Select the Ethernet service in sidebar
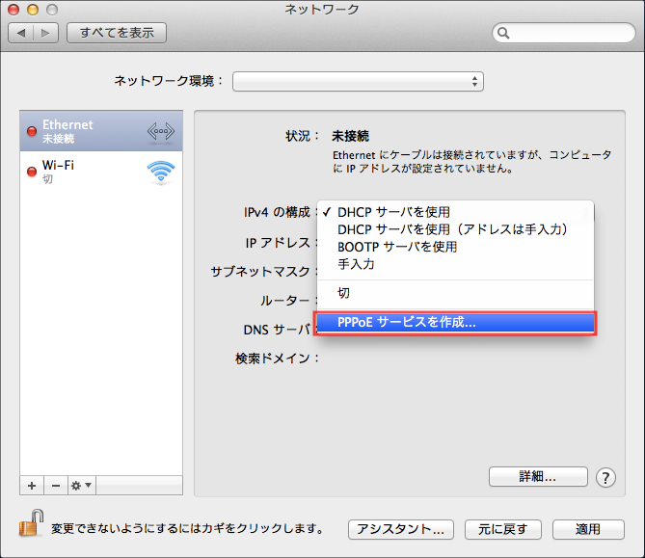The height and width of the screenshot is (558, 645). point(101,131)
